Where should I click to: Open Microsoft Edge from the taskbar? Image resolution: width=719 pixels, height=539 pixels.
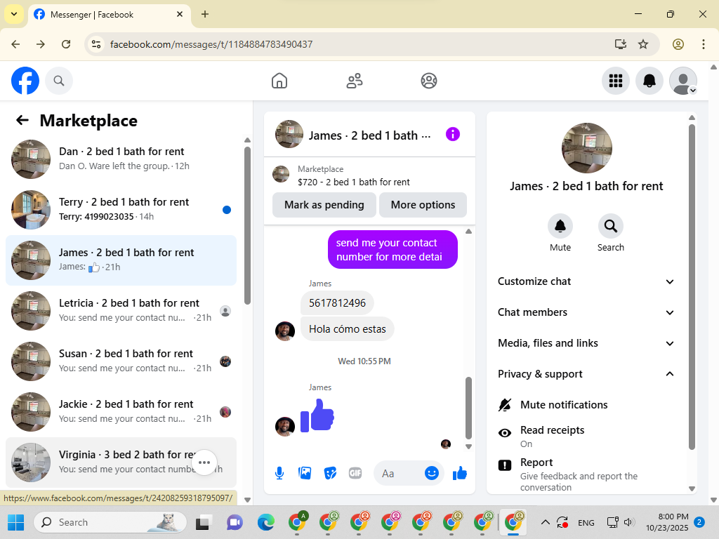click(x=265, y=522)
